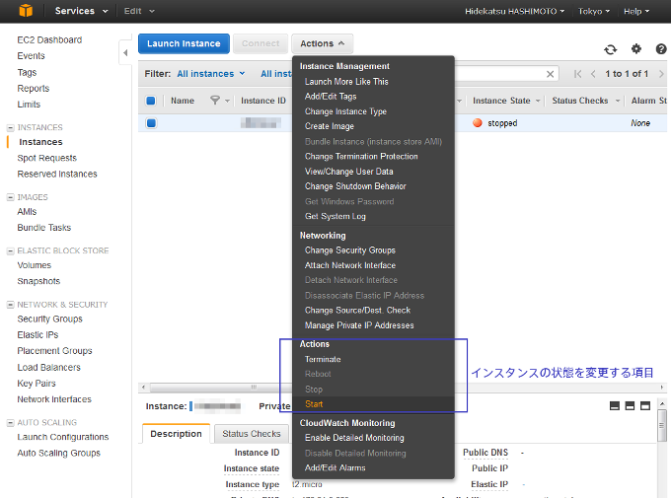Choose Add/Edit Alarms menu item

coord(335,467)
